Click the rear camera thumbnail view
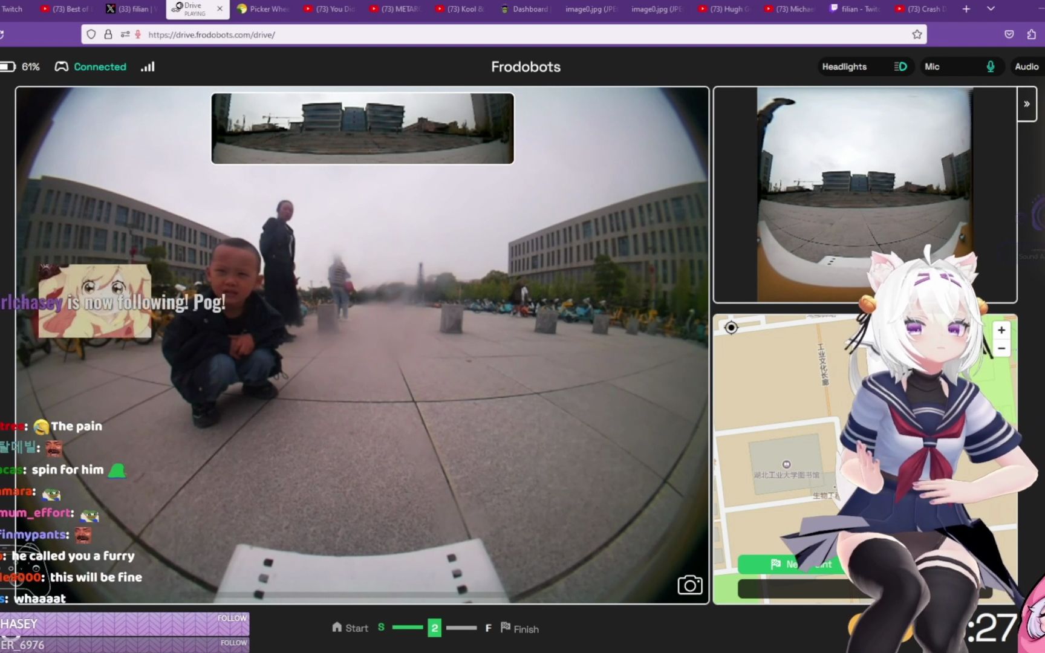This screenshot has width=1045, height=653. point(362,128)
